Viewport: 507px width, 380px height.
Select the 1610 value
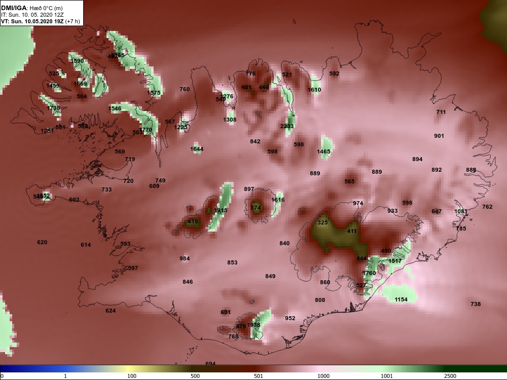[315, 90]
